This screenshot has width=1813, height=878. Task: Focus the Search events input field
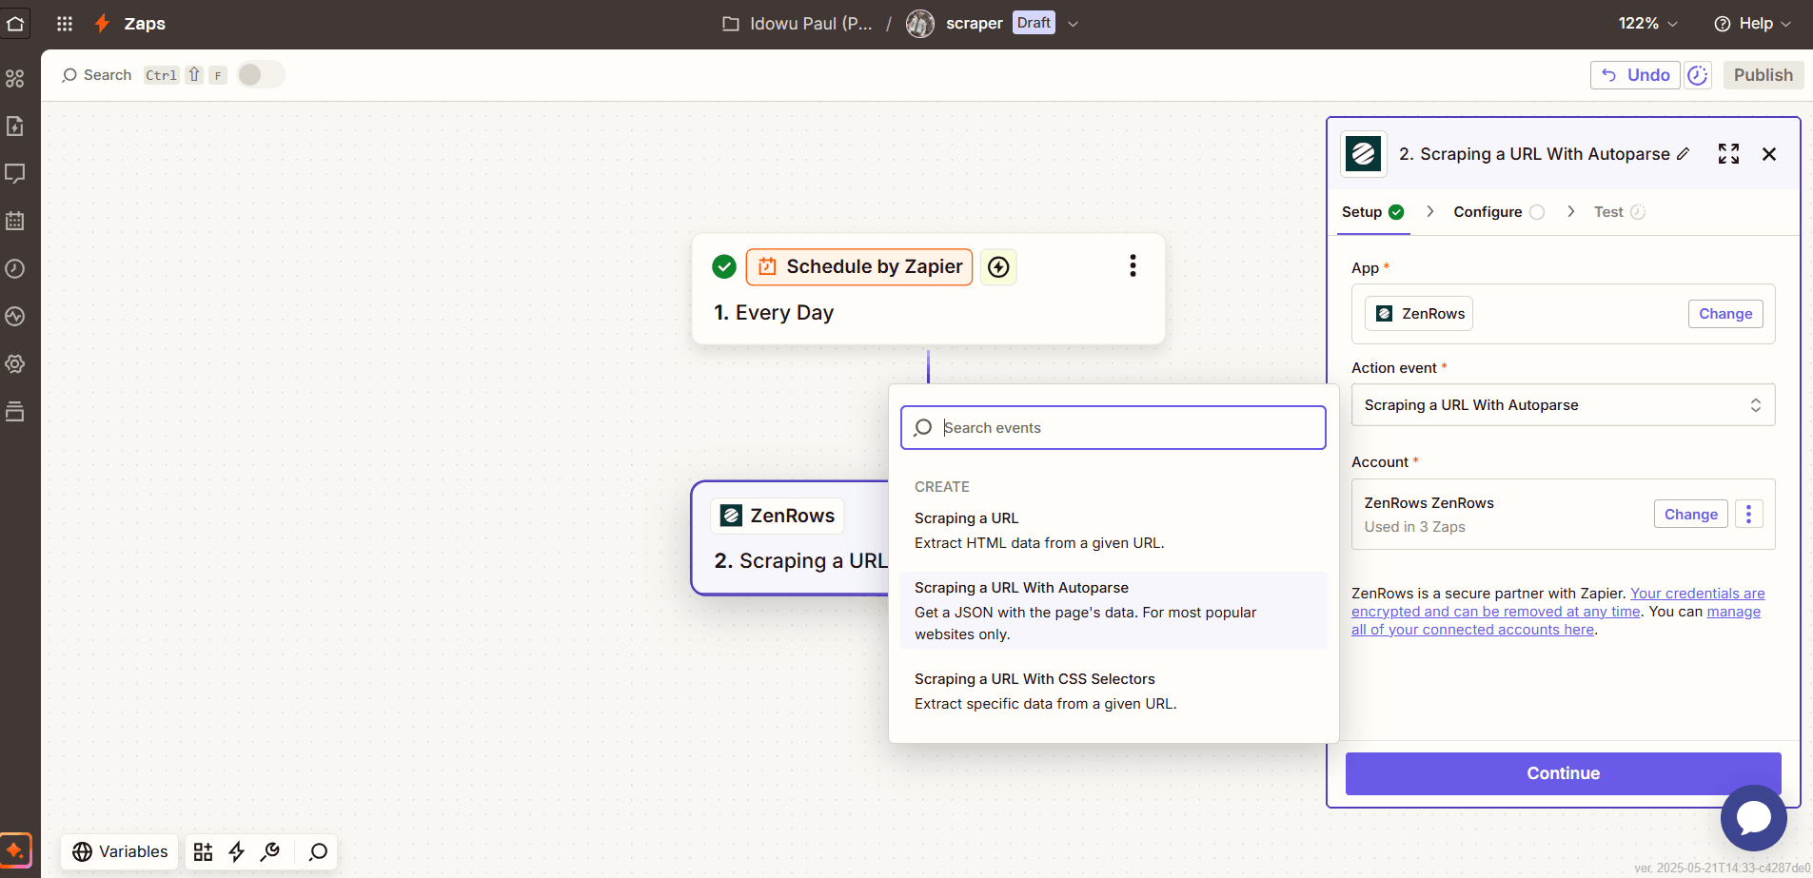coord(1113,428)
